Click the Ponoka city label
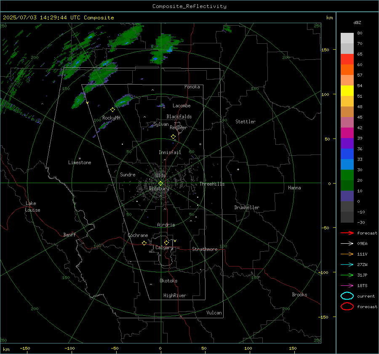The image size is (379, 354). 192,87
